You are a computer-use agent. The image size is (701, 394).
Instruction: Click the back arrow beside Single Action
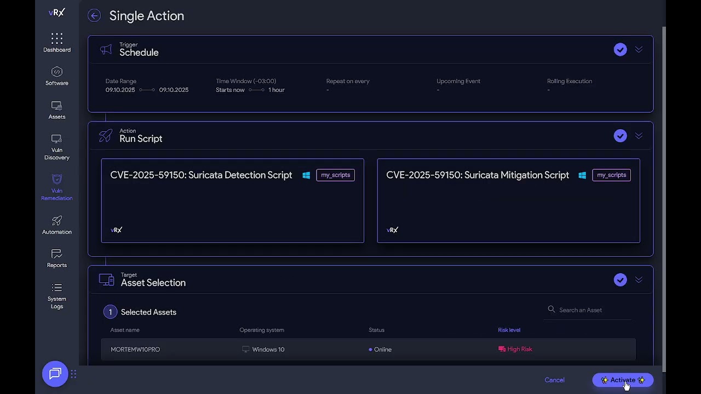94,16
